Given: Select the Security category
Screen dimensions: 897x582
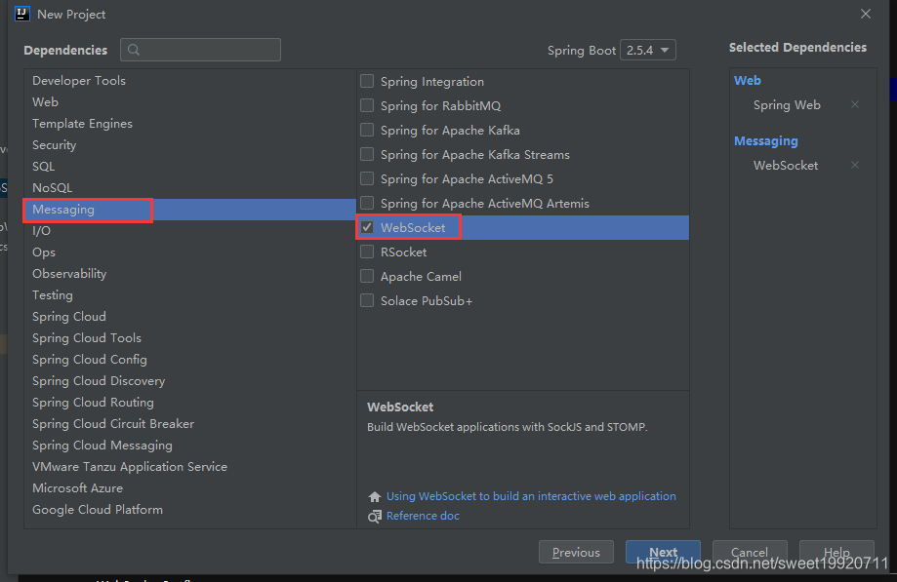Looking at the screenshot, I should point(190,145).
